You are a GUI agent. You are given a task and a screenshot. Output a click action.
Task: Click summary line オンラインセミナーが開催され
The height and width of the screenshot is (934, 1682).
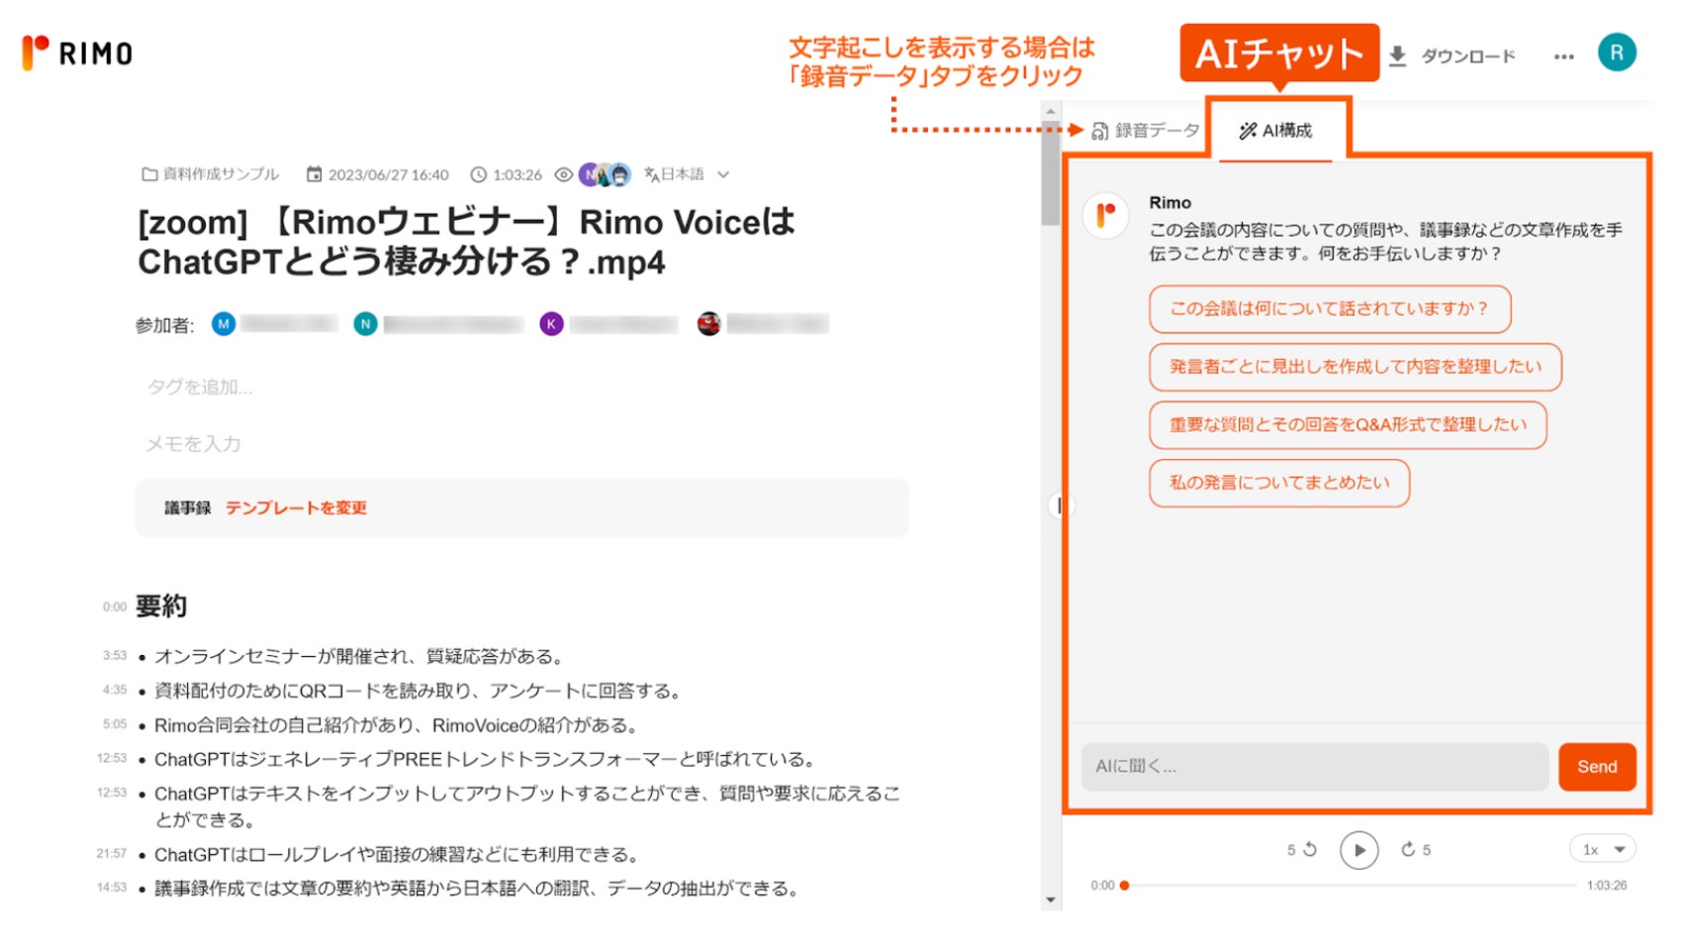pos(361,656)
